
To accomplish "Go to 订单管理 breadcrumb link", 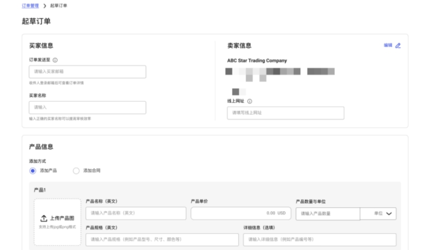I will [30, 6].
